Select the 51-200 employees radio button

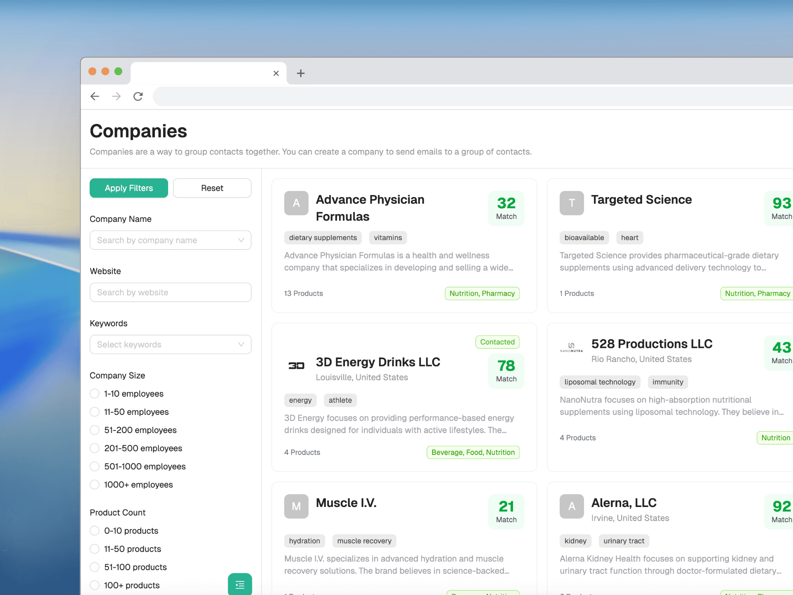tap(94, 430)
